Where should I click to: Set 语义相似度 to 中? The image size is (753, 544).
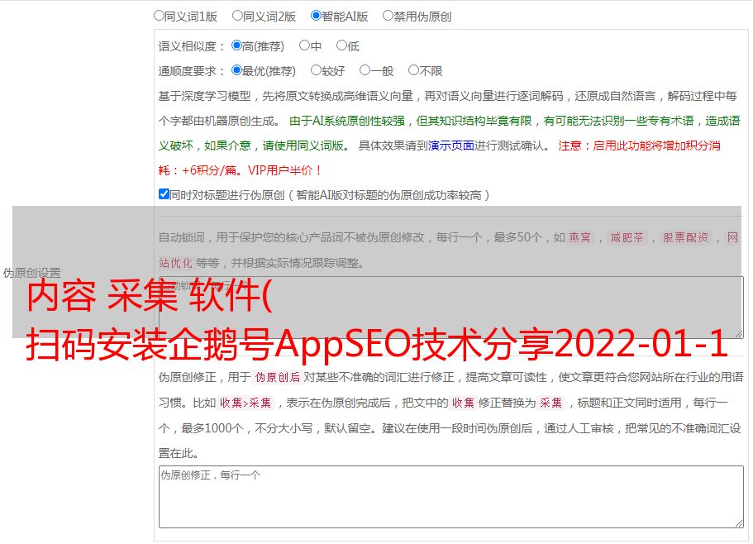(304, 46)
